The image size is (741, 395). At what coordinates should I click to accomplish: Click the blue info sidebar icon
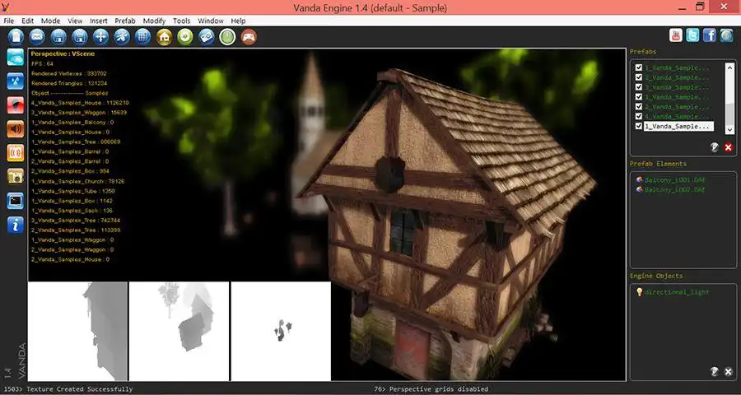click(16, 225)
